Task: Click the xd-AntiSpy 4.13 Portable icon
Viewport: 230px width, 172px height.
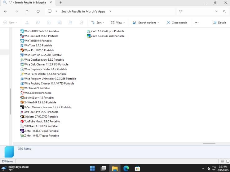Action: [x=22, y=98]
